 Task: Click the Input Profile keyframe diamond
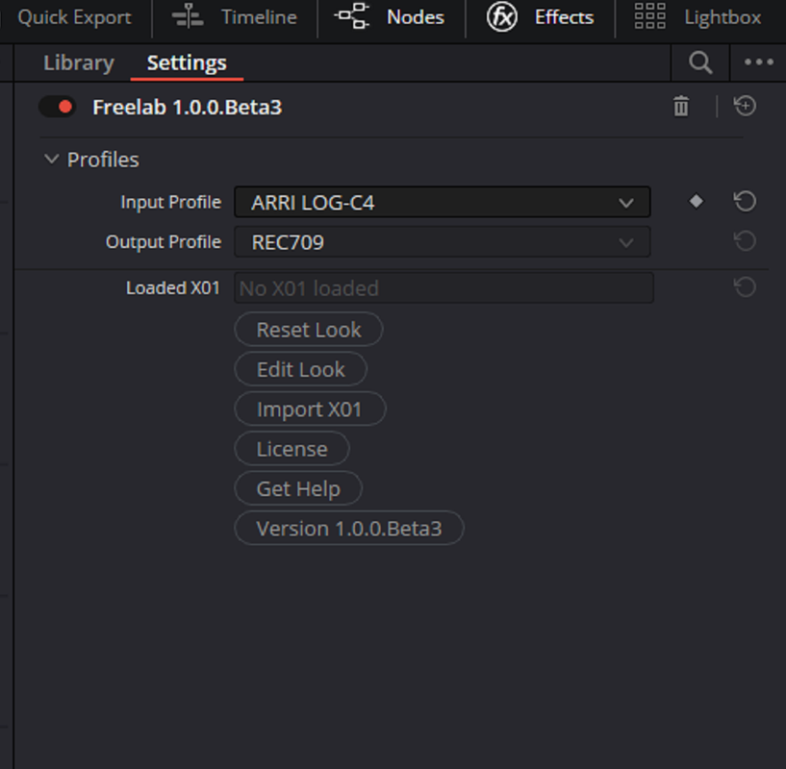tap(696, 202)
